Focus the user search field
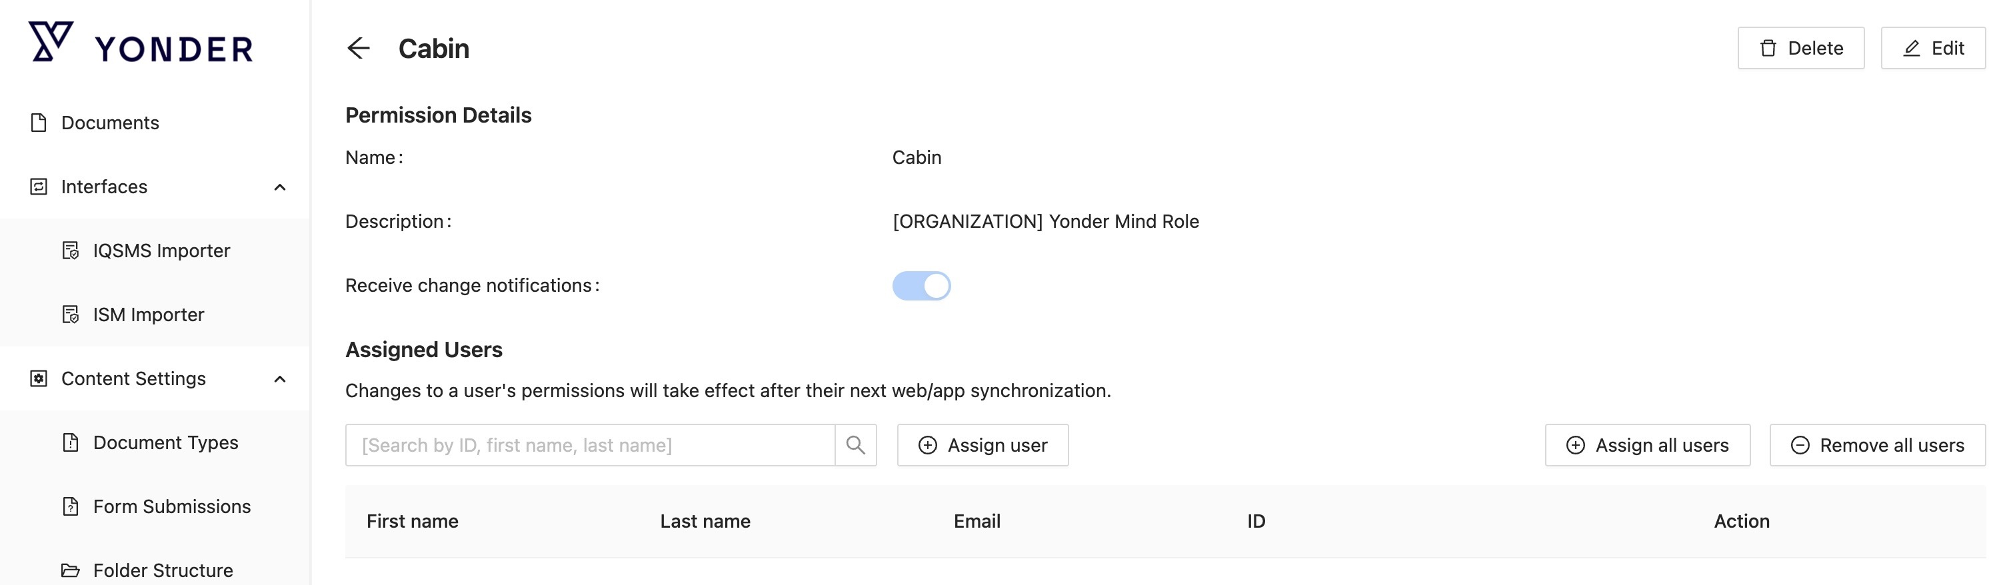 pos(590,445)
